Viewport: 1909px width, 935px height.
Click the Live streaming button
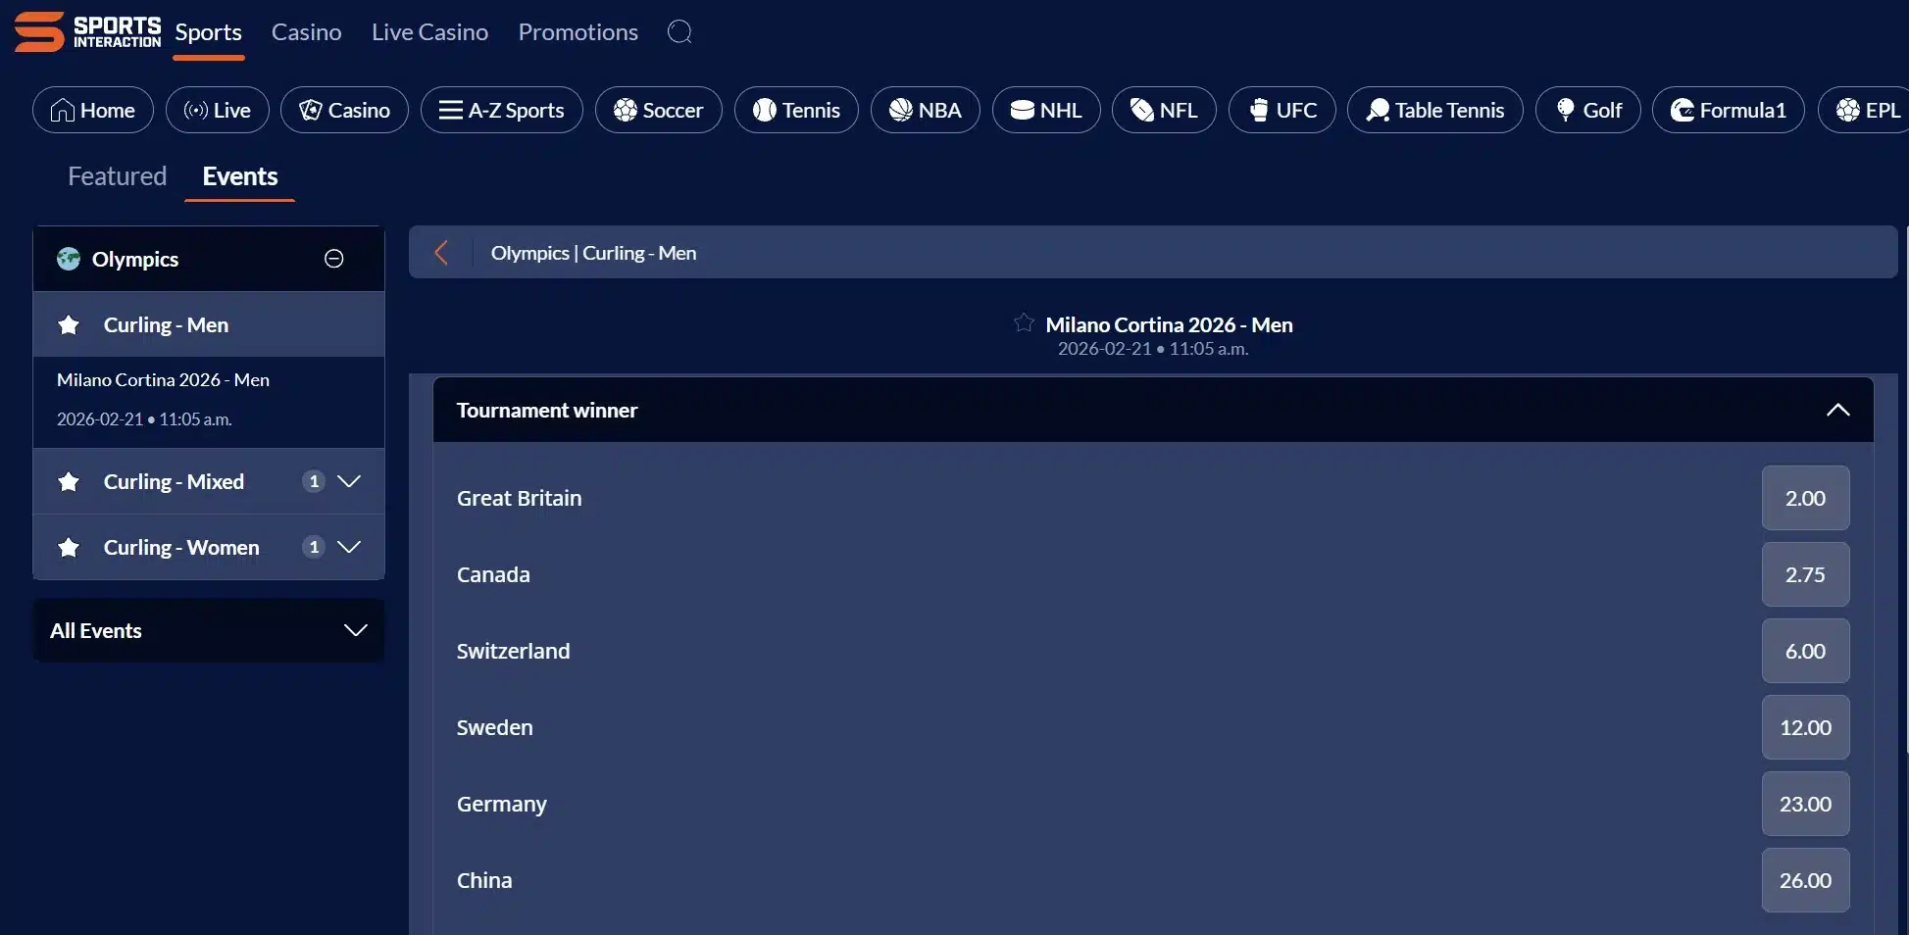217,110
